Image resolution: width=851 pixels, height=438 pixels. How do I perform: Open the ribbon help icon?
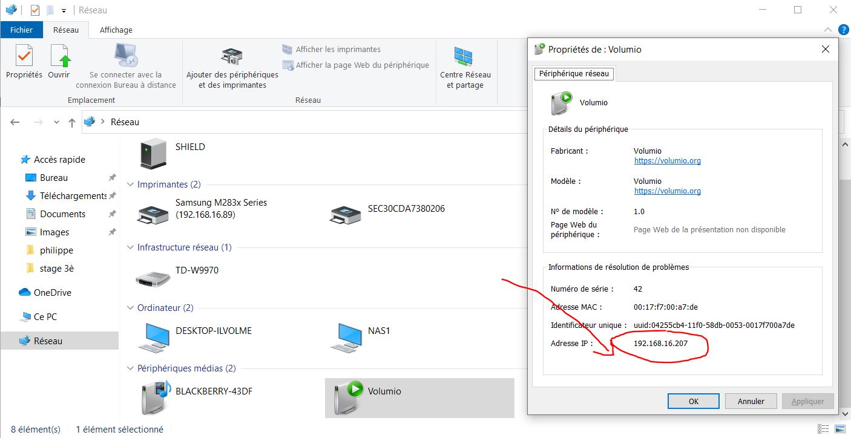(843, 29)
